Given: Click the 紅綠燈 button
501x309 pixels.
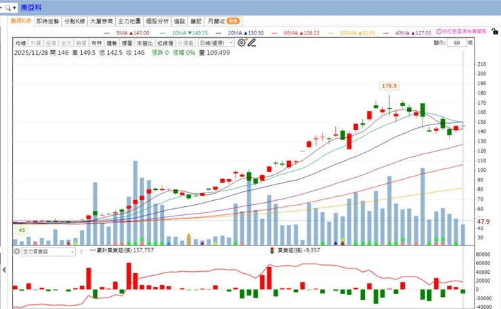Looking at the screenshot, I should coord(165,43).
